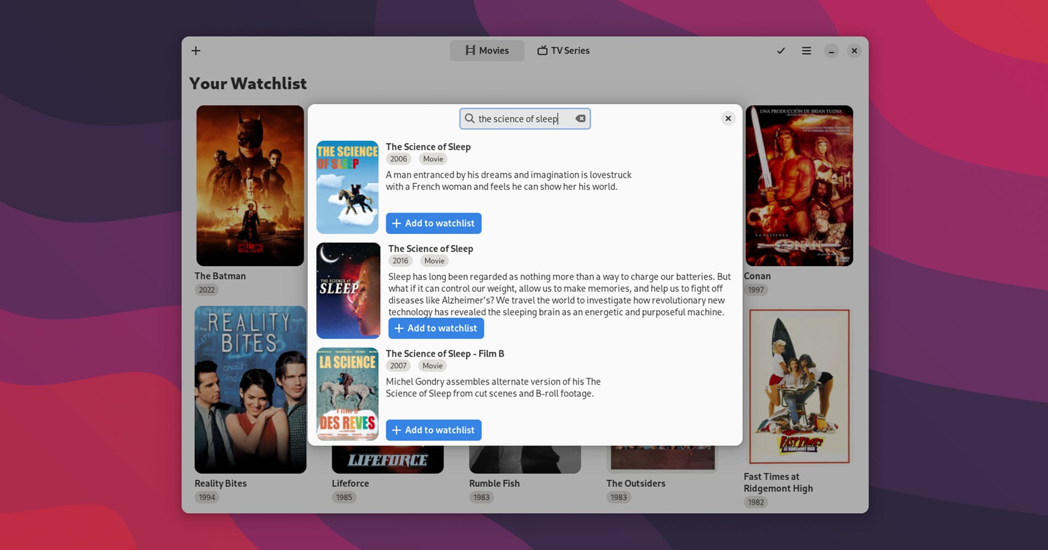Switch to the TV Series tab

tap(563, 50)
